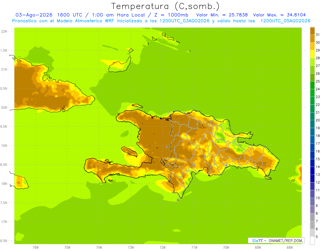325x251 pixels.
Task: Click the "24" color scale label
Action: [x=318, y=89]
